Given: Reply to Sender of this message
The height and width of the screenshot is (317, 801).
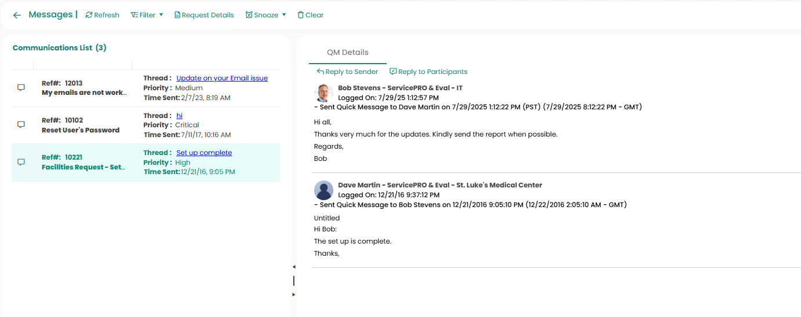Looking at the screenshot, I should click(347, 72).
